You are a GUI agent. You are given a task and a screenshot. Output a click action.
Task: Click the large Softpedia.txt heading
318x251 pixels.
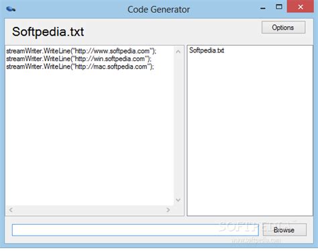click(x=48, y=32)
